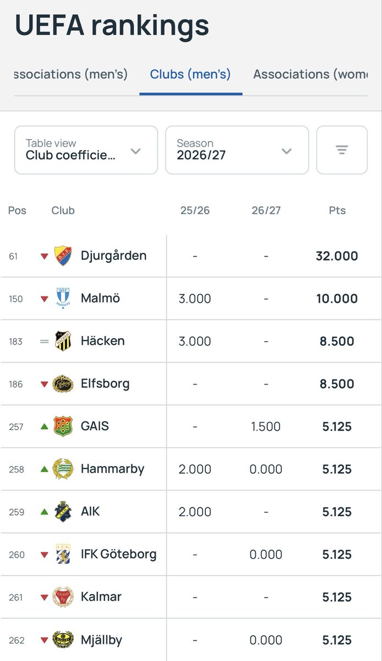Click the 25/26 column header
The height and width of the screenshot is (661, 382).
point(195,210)
